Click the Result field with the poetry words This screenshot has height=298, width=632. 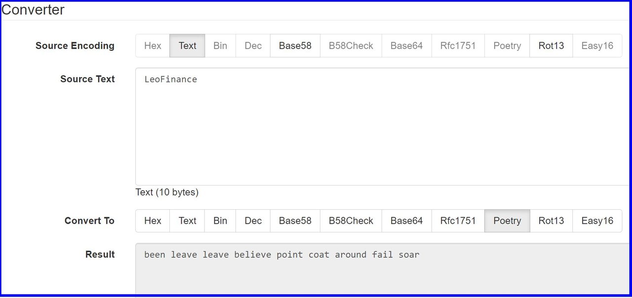[384, 270]
